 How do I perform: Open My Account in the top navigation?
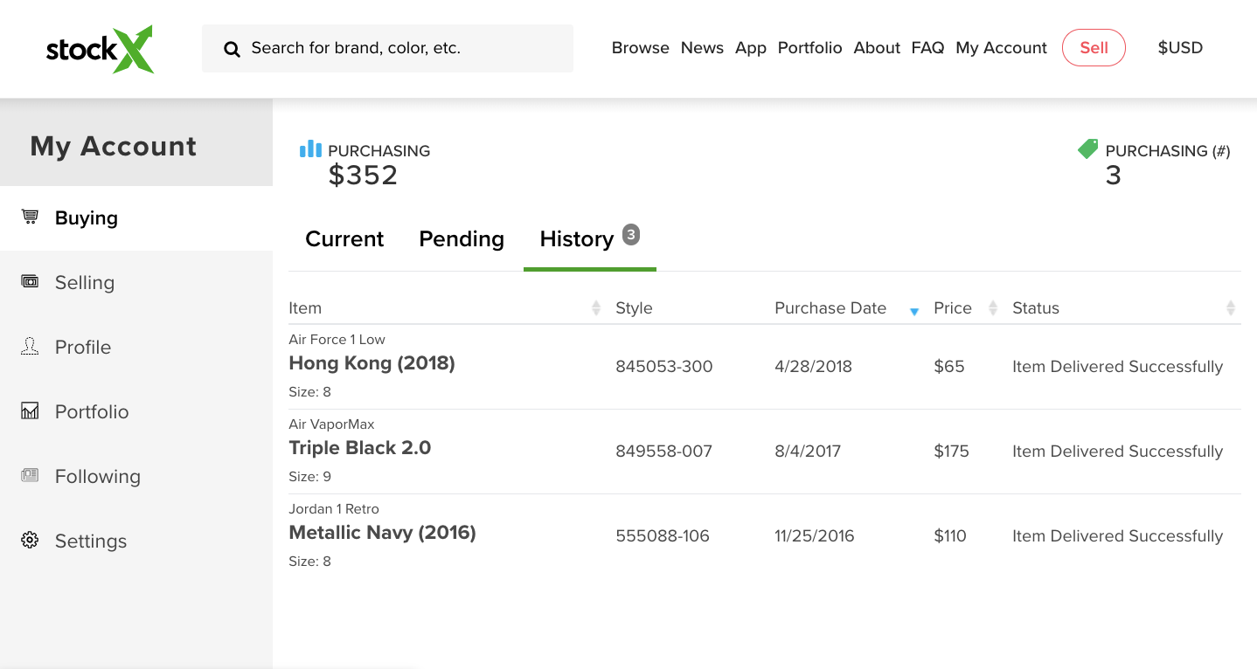(x=1001, y=48)
